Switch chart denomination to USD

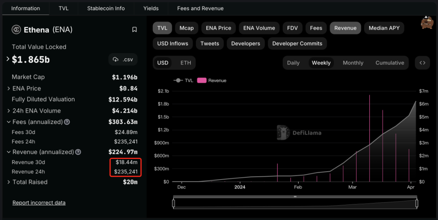click(162, 63)
